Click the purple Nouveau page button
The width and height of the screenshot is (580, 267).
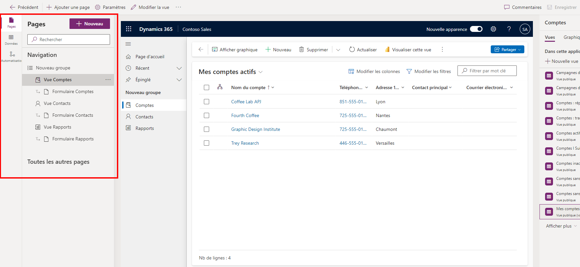click(x=90, y=24)
